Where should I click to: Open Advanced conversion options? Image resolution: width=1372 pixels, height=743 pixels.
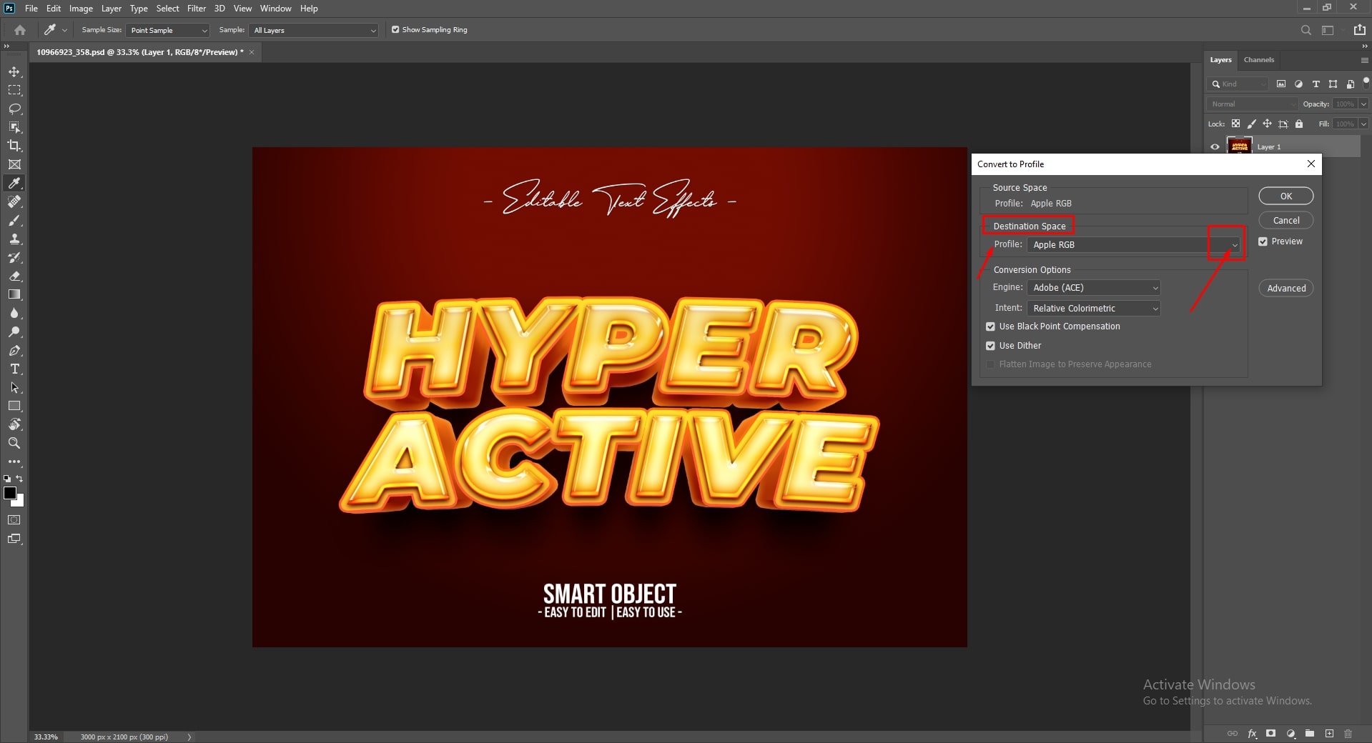(1285, 288)
